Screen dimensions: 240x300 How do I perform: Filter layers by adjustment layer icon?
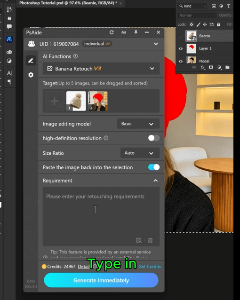(221, 6)
